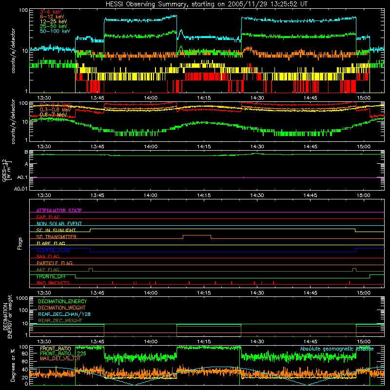This screenshot has height=390, width=390.
Task: Click the 14:15 time label below the GOES panel
Action: (204, 195)
